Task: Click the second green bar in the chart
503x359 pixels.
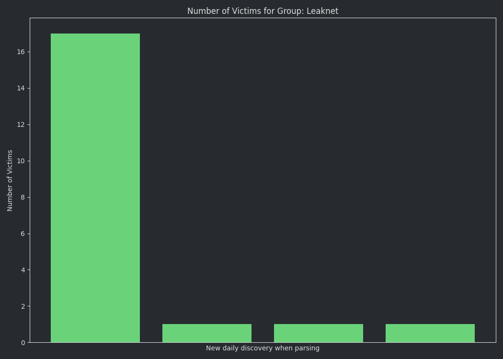Action: pyautogui.click(x=207, y=333)
